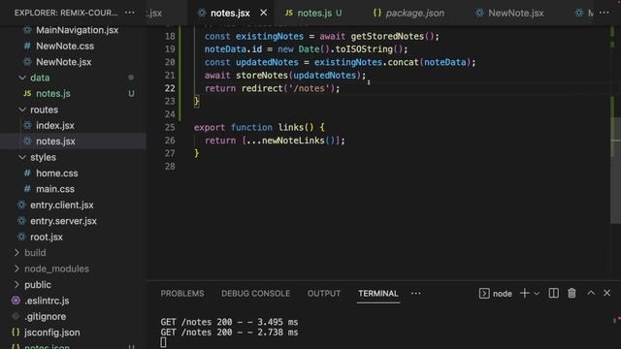Expand the node_modules folder
The height and width of the screenshot is (349, 621).
[x=56, y=269]
